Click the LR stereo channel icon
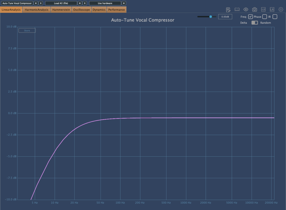Screen dimensions: 286x210 272,9
